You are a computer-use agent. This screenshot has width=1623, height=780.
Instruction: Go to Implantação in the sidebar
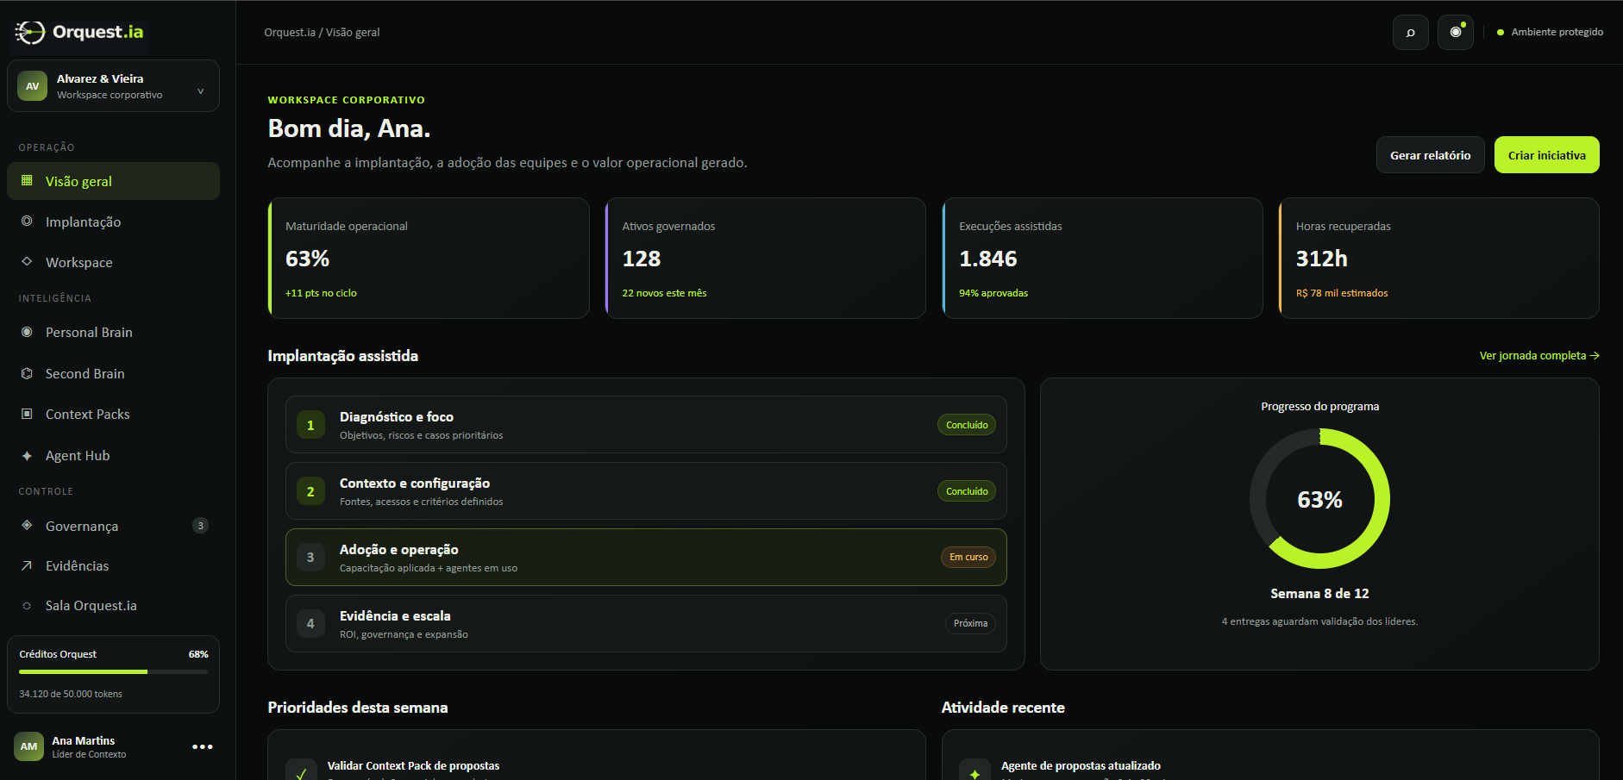pyautogui.click(x=113, y=222)
